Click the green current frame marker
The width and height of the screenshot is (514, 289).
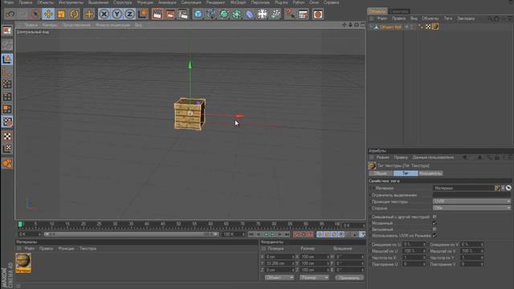tap(20, 224)
